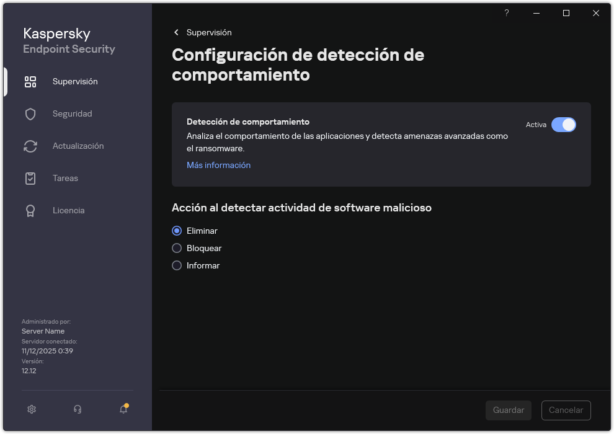This screenshot has width=614, height=434.
Task: Click the Cancelar button
Action: (x=566, y=410)
